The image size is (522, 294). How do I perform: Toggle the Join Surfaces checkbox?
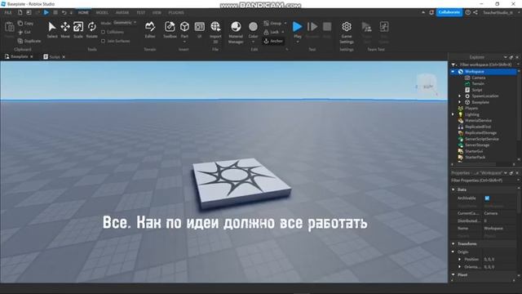[x=104, y=41]
